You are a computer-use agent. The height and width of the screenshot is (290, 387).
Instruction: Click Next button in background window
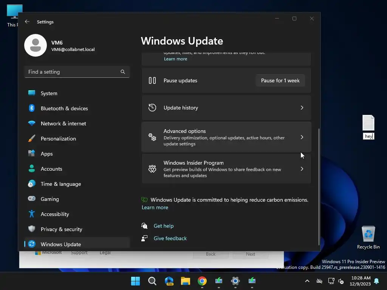click(251, 254)
